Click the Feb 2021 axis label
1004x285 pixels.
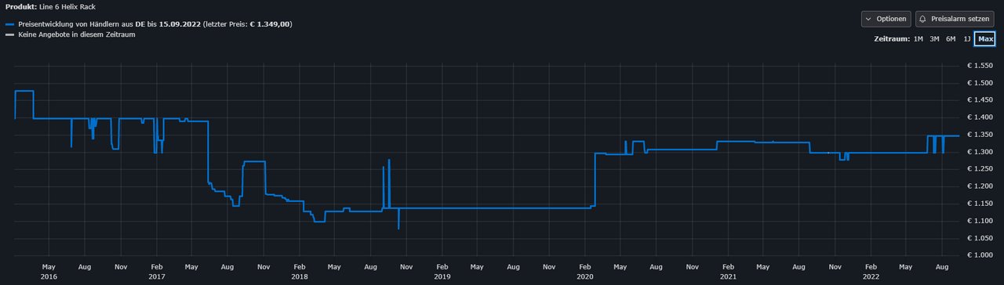(728, 272)
